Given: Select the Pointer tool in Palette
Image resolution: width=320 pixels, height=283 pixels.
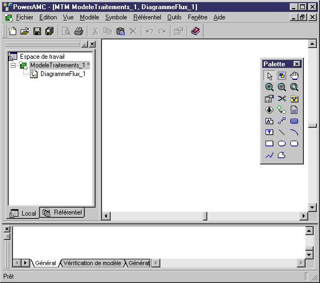Looking at the screenshot, I should (269, 76).
